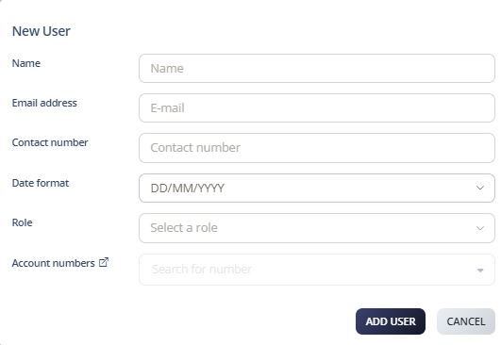This screenshot has height=345, width=501.
Task: Open external link icon beside Account numbers
Action: [x=104, y=262]
